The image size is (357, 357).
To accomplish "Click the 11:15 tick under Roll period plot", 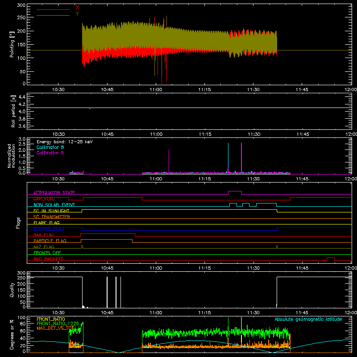I will 205,134.
